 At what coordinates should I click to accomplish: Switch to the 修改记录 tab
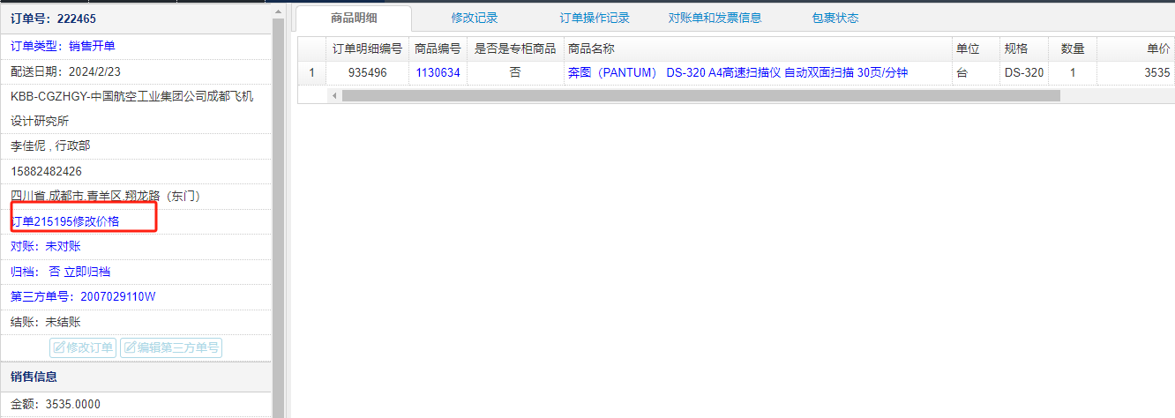pyautogui.click(x=475, y=18)
